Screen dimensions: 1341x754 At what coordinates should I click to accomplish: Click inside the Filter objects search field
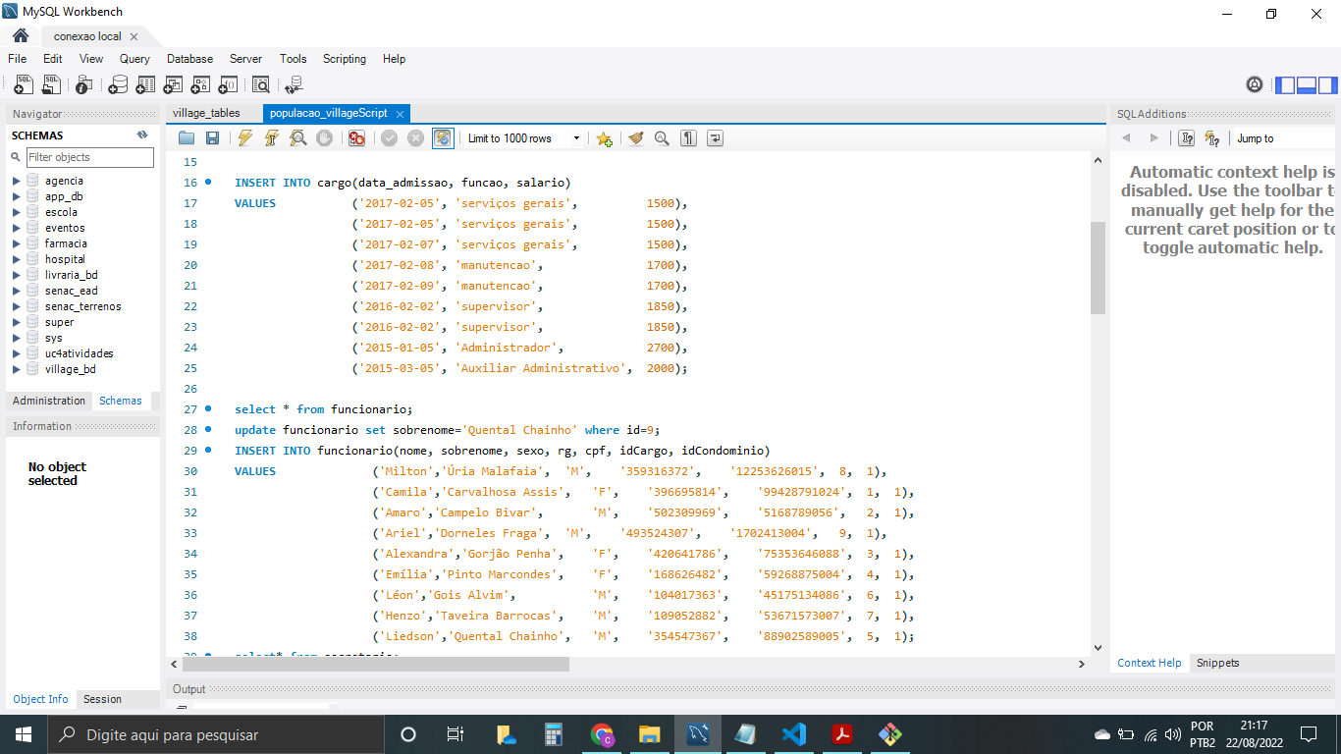90,157
